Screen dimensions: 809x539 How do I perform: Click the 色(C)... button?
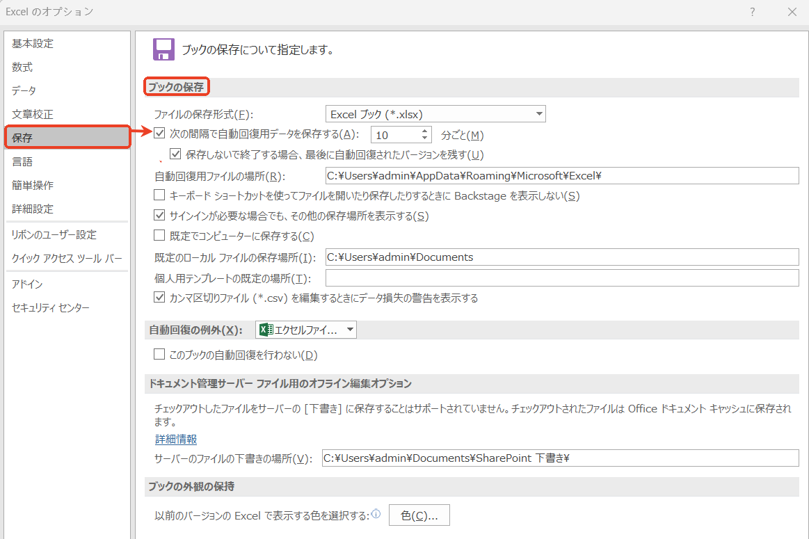pyautogui.click(x=419, y=515)
